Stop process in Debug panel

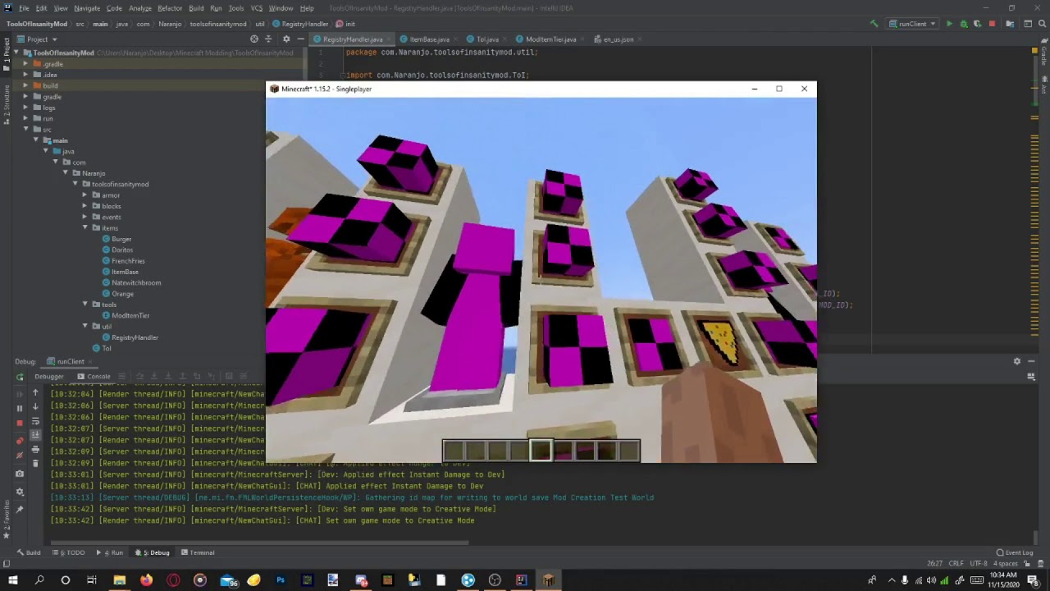pyautogui.click(x=20, y=423)
